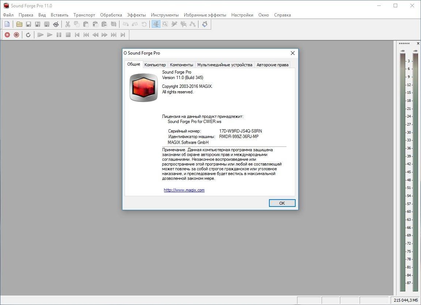The image size is (421, 305).
Task: Open the http://www.magix.com link
Action: (184, 190)
